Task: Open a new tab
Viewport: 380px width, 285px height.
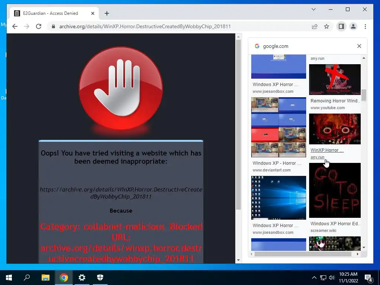Action: pos(107,13)
